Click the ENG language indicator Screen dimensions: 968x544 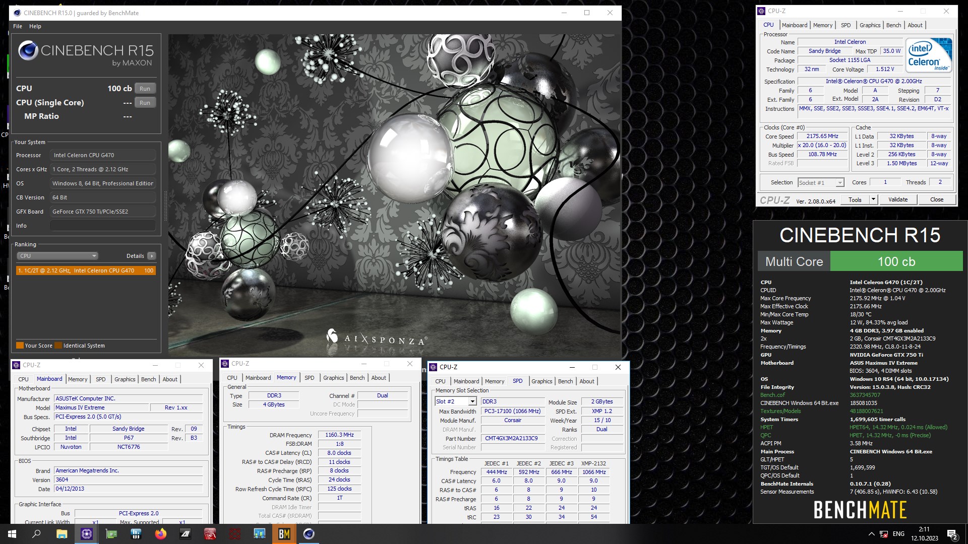[x=898, y=534]
